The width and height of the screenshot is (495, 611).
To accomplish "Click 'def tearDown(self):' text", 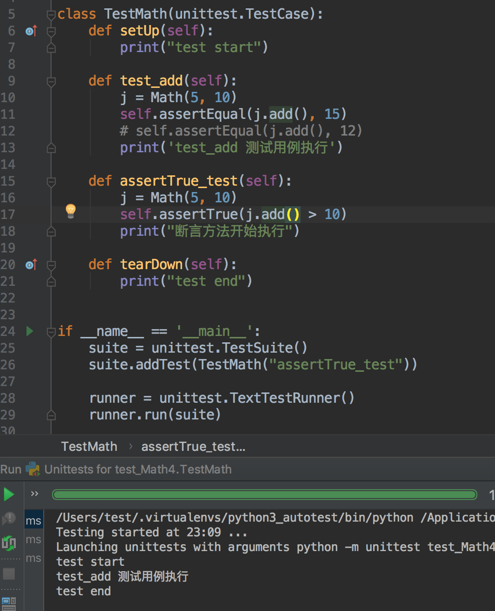I will [x=163, y=264].
